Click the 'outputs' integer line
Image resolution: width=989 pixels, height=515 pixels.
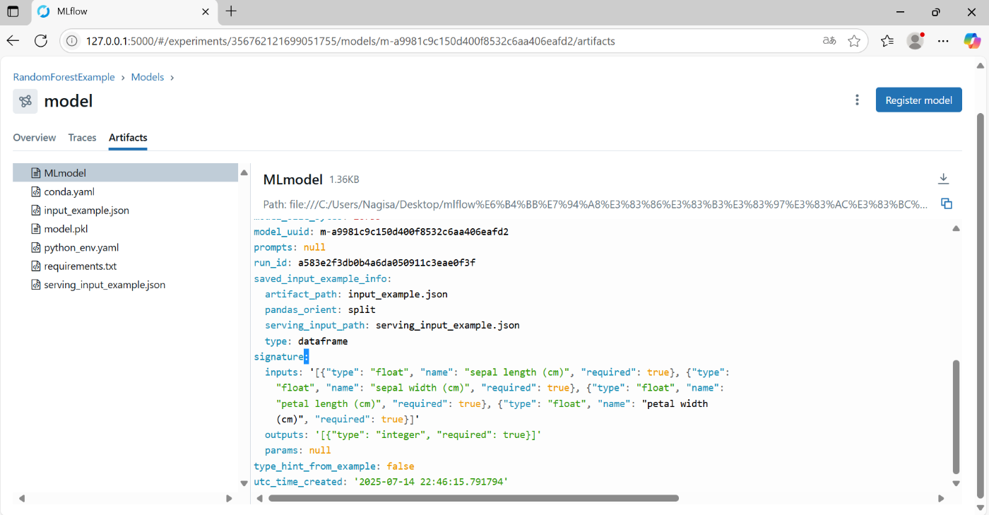pos(403,434)
